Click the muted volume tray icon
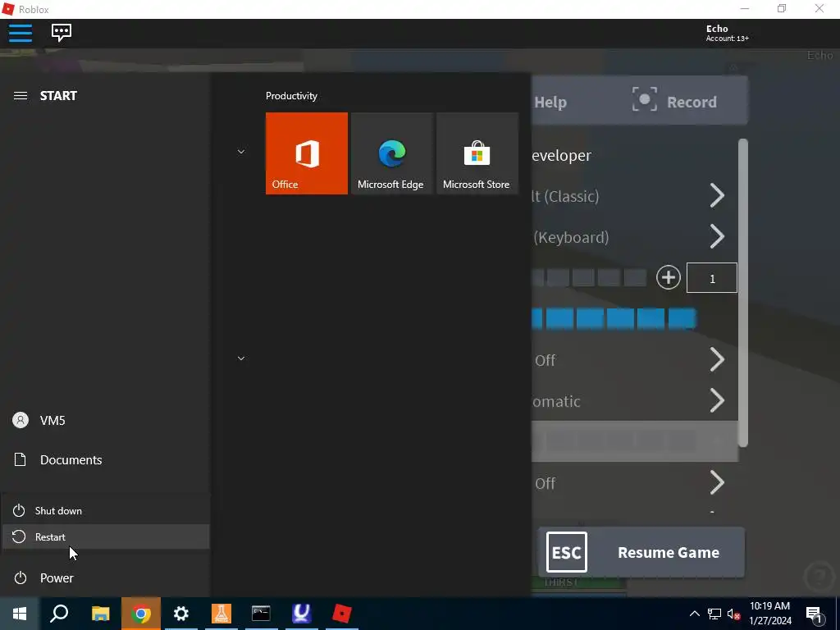This screenshot has width=840, height=630. pos(733,614)
